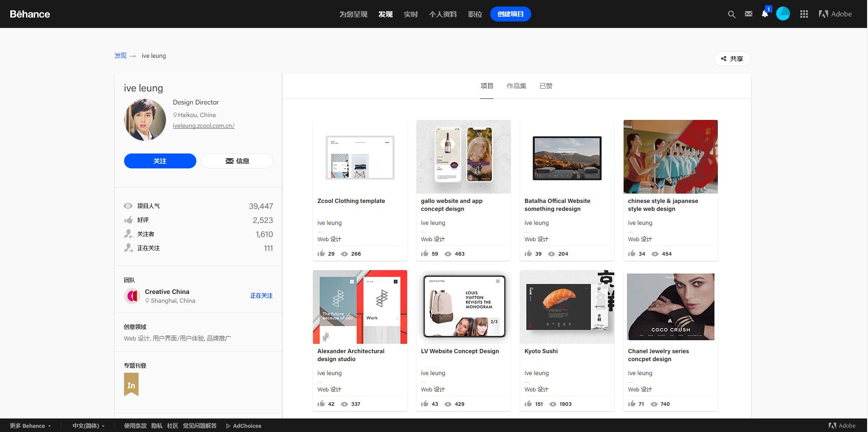Click the Creative China team logo
Viewport: 868px width, 432px height.
point(132,296)
